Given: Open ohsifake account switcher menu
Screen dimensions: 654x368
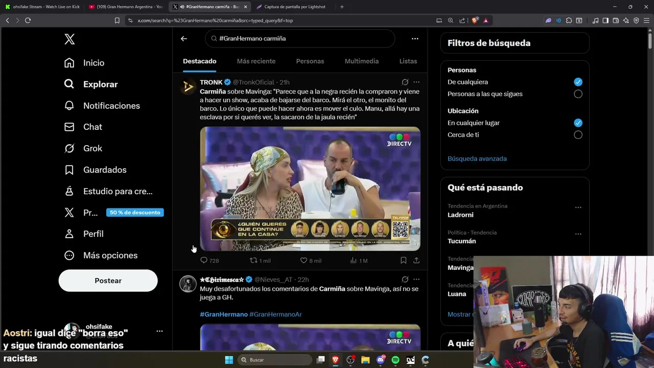Looking at the screenshot, I should (x=159, y=331).
